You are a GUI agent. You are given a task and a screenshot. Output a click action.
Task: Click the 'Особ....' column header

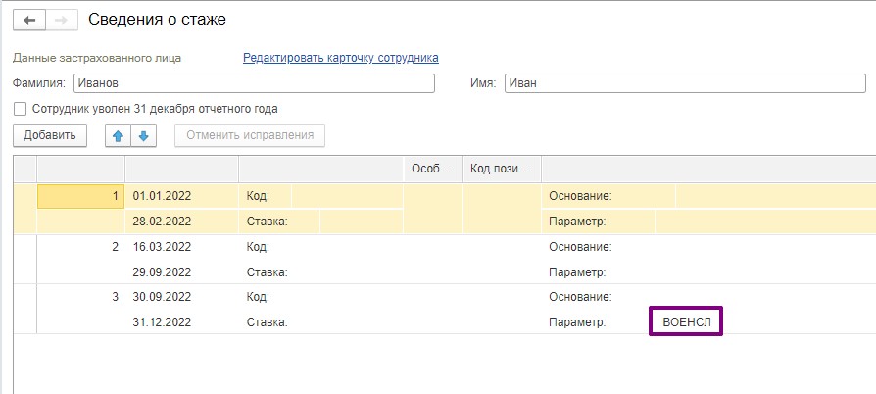433,169
